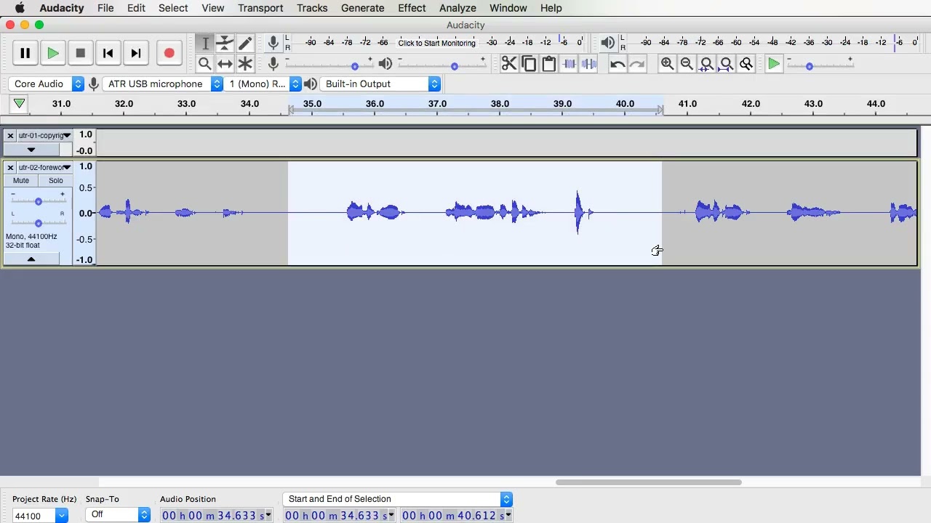Start playback with the green Play button
Screen dimensions: 931x523
(x=52, y=53)
